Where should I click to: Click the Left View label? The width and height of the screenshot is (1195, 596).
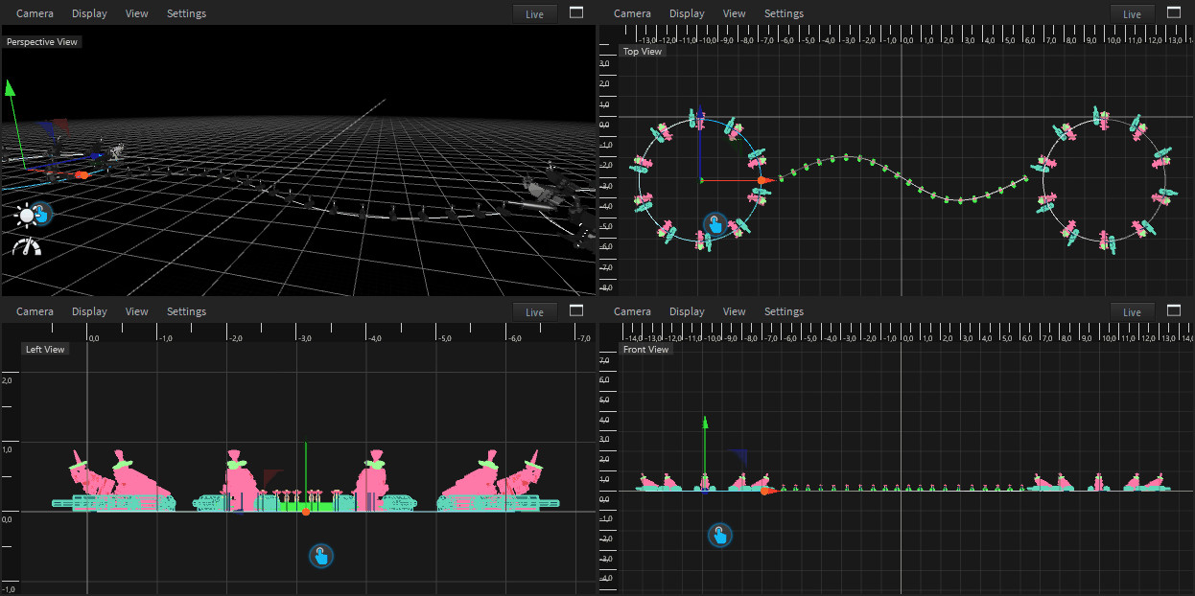[x=45, y=350]
